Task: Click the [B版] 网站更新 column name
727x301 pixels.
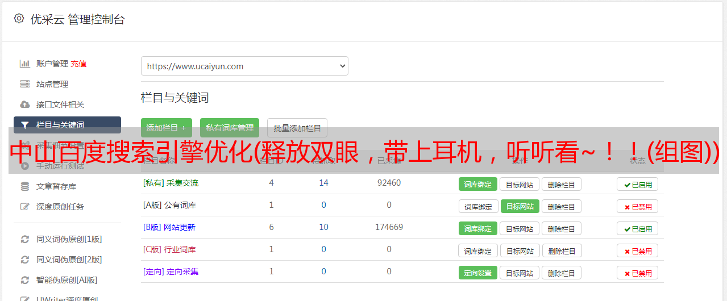Action: 169,227
